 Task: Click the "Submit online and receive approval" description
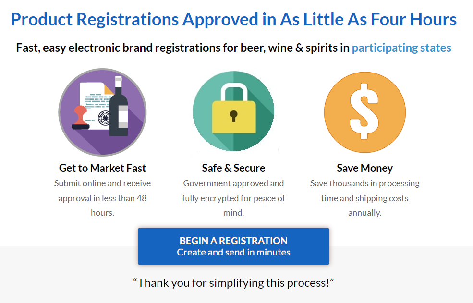click(x=102, y=198)
